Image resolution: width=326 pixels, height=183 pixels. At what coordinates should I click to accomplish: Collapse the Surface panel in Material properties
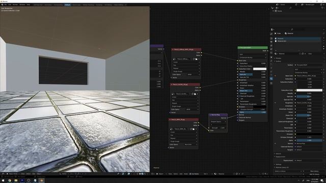click(278, 61)
